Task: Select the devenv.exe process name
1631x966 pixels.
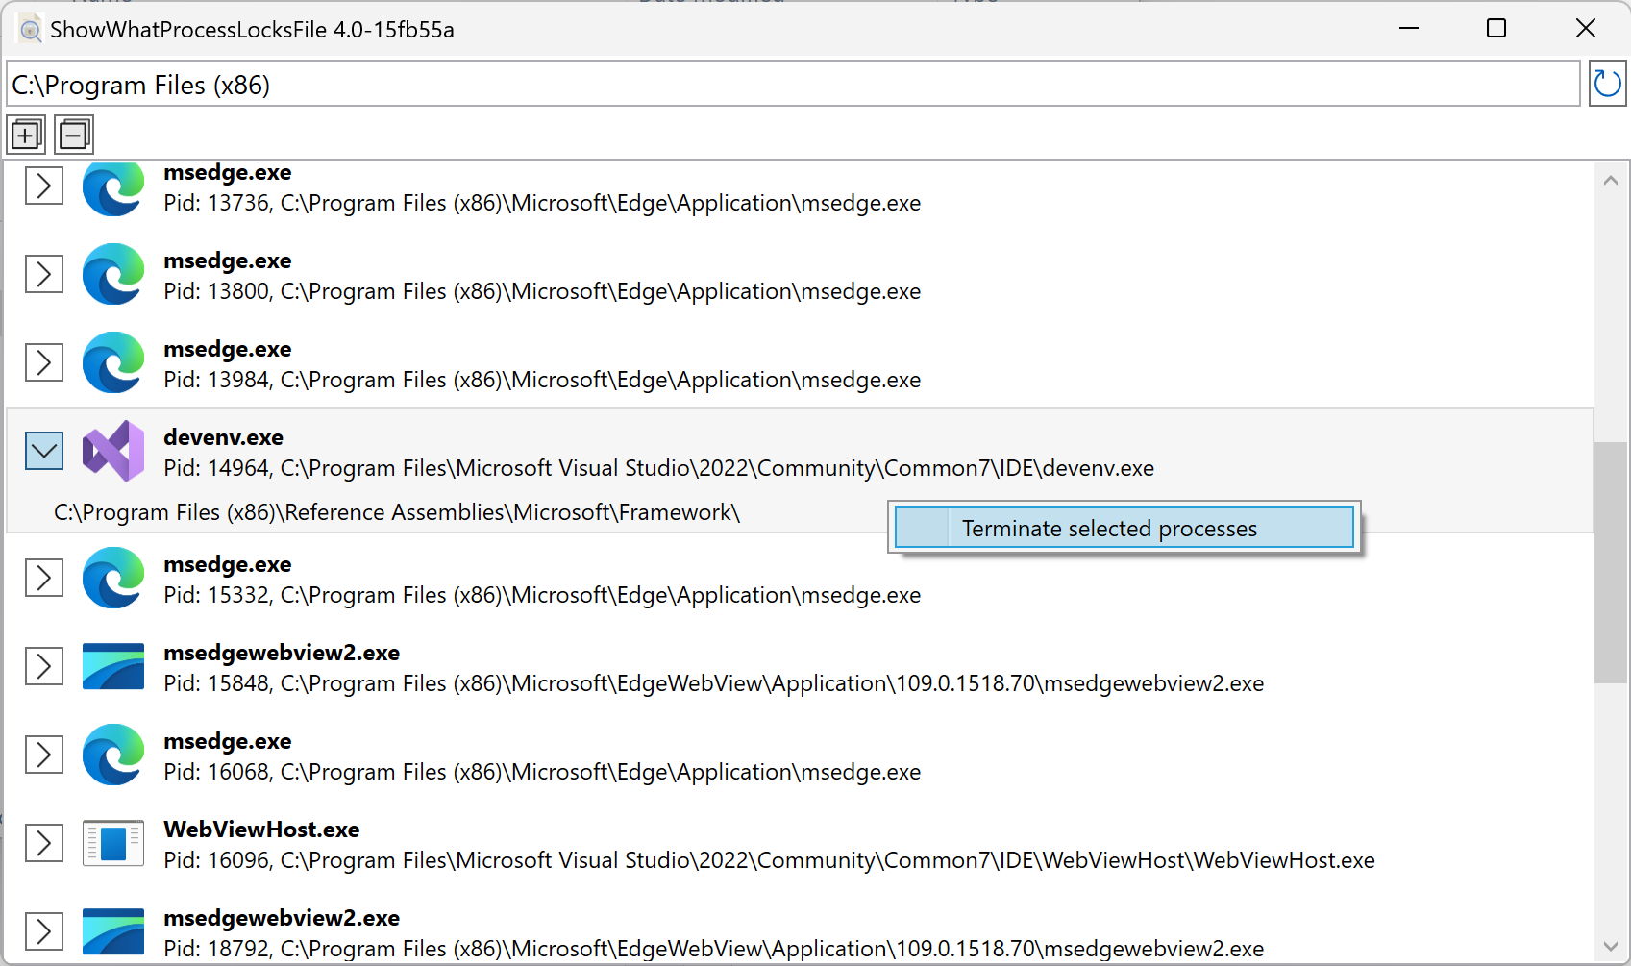Action: click(223, 437)
